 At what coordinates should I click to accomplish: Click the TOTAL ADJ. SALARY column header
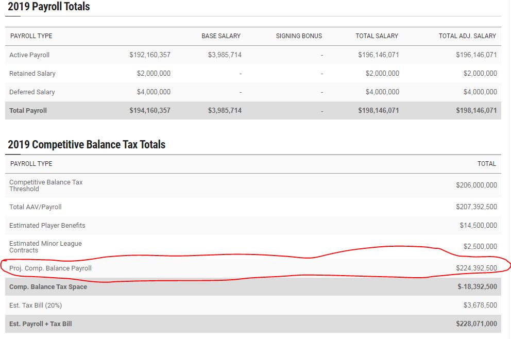(x=467, y=36)
